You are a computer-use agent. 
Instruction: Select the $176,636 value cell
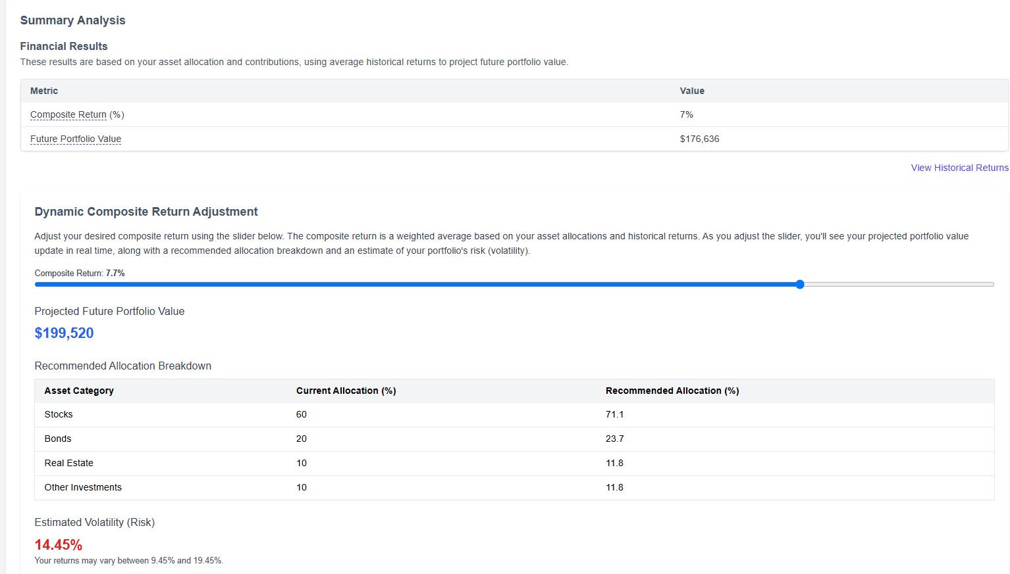(700, 139)
